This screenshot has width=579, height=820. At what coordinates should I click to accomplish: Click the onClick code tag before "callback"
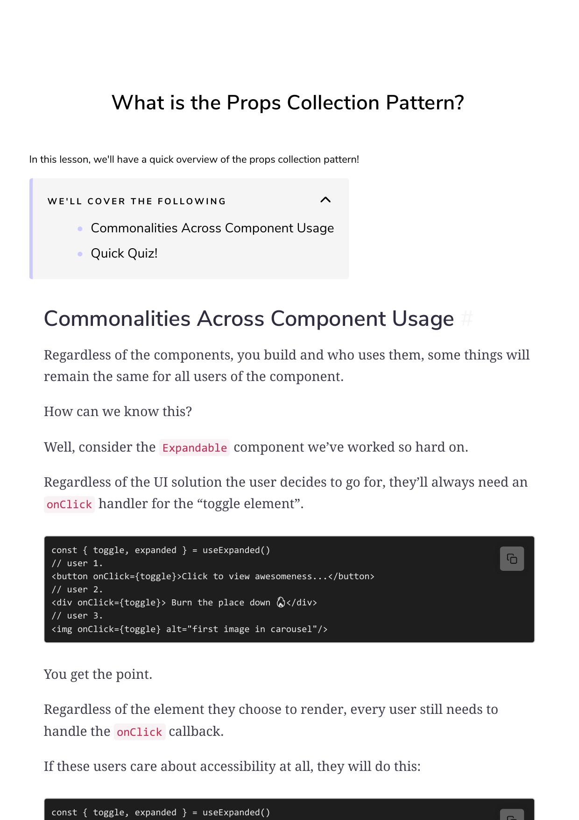point(139,732)
